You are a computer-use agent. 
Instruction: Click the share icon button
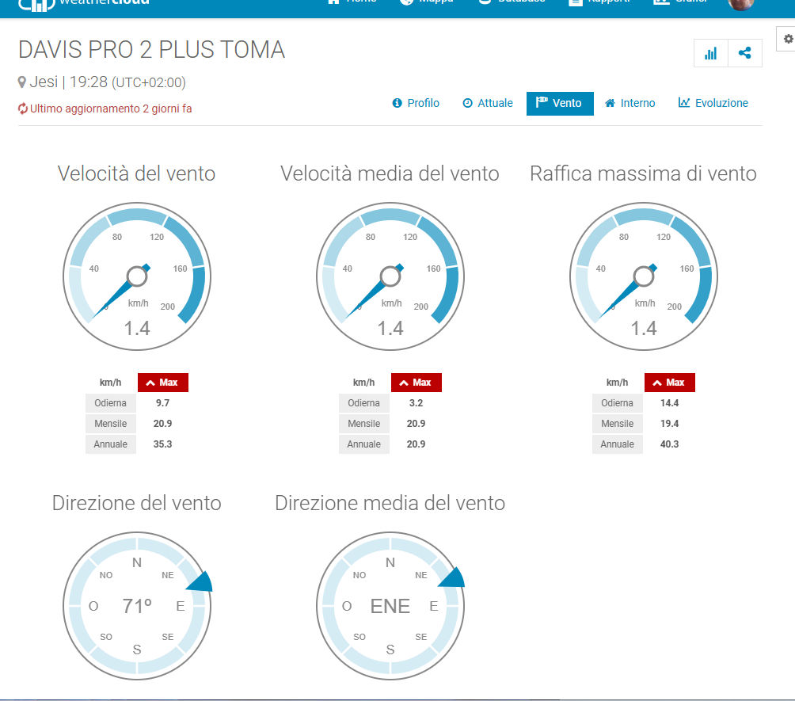click(744, 54)
